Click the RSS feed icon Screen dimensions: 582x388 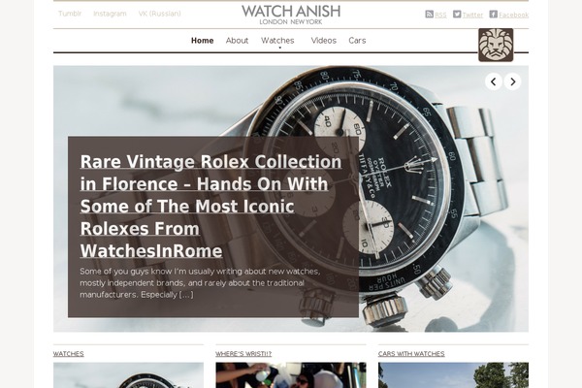(429, 15)
